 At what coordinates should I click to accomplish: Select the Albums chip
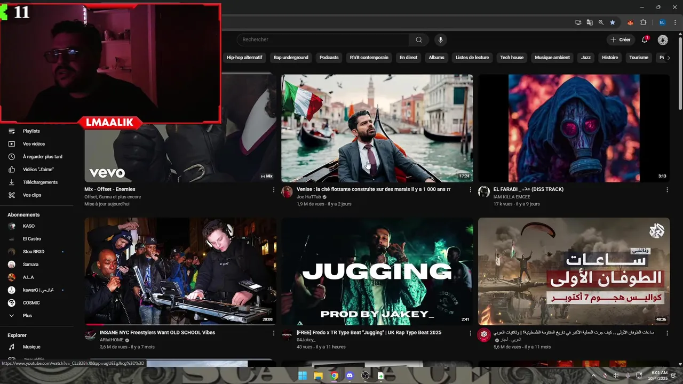(436, 58)
